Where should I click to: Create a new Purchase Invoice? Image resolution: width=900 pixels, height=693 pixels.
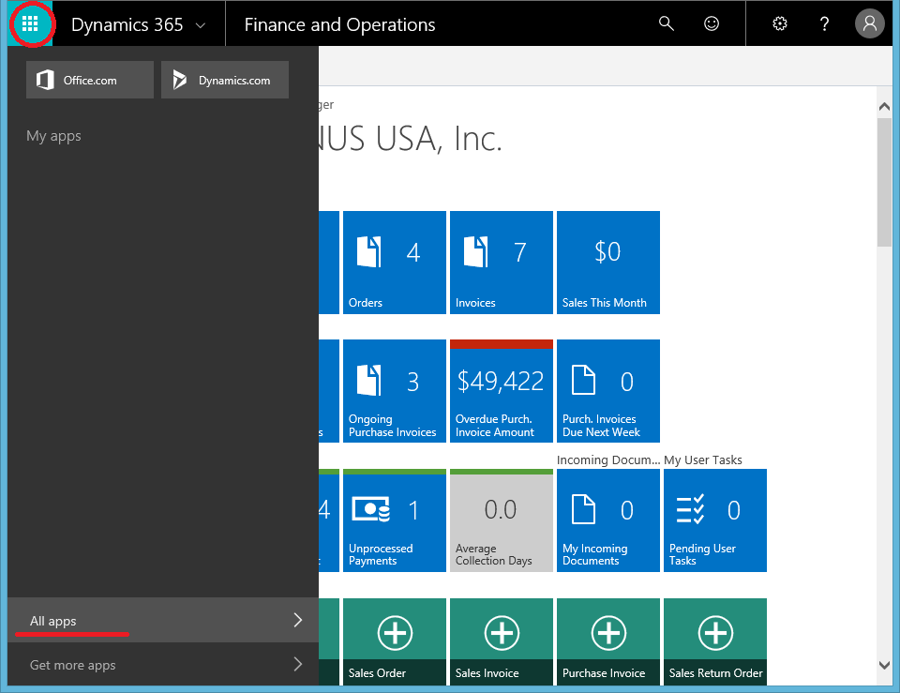pos(607,642)
